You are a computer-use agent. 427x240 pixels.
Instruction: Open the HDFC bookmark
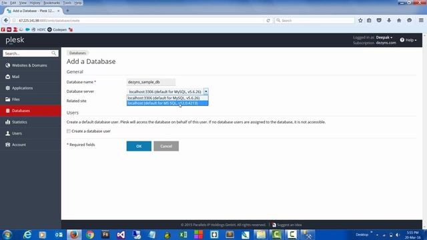click(x=39, y=29)
